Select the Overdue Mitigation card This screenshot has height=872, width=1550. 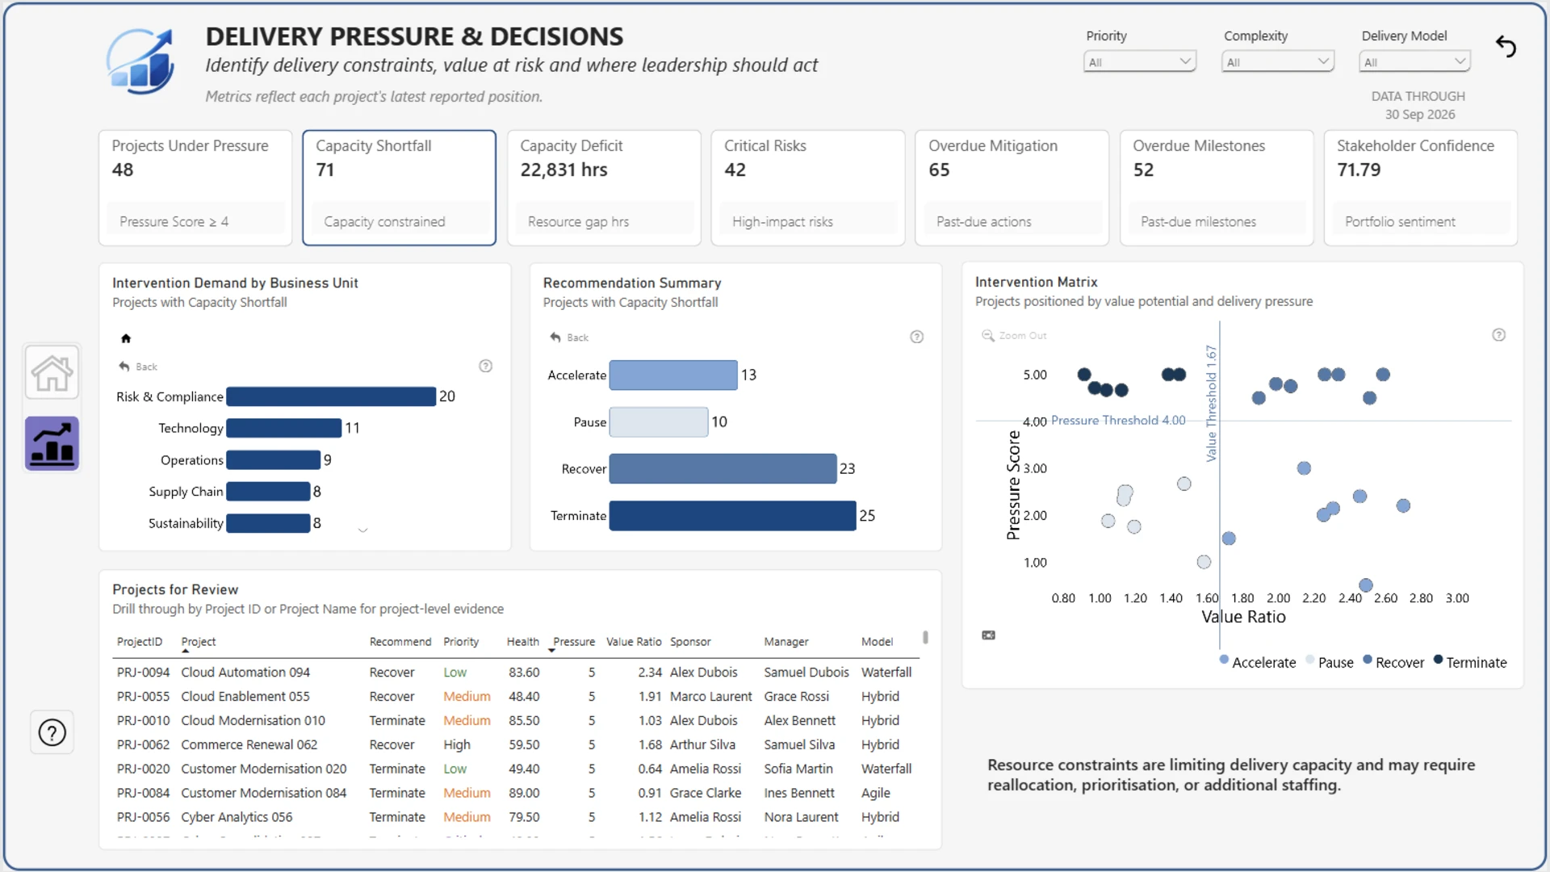pyautogui.click(x=1012, y=187)
